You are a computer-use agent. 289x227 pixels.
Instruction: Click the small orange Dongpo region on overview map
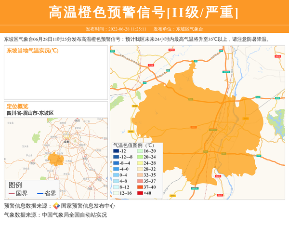56,159
